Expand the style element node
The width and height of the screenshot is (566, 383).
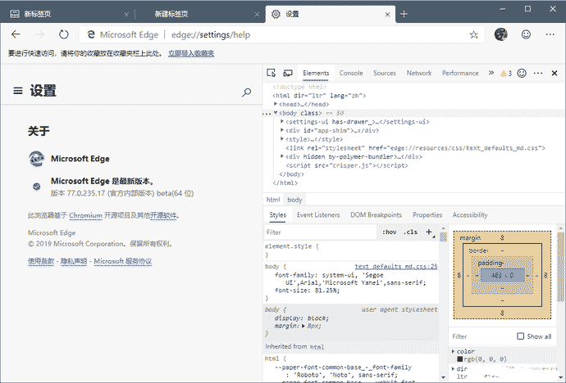(282, 138)
